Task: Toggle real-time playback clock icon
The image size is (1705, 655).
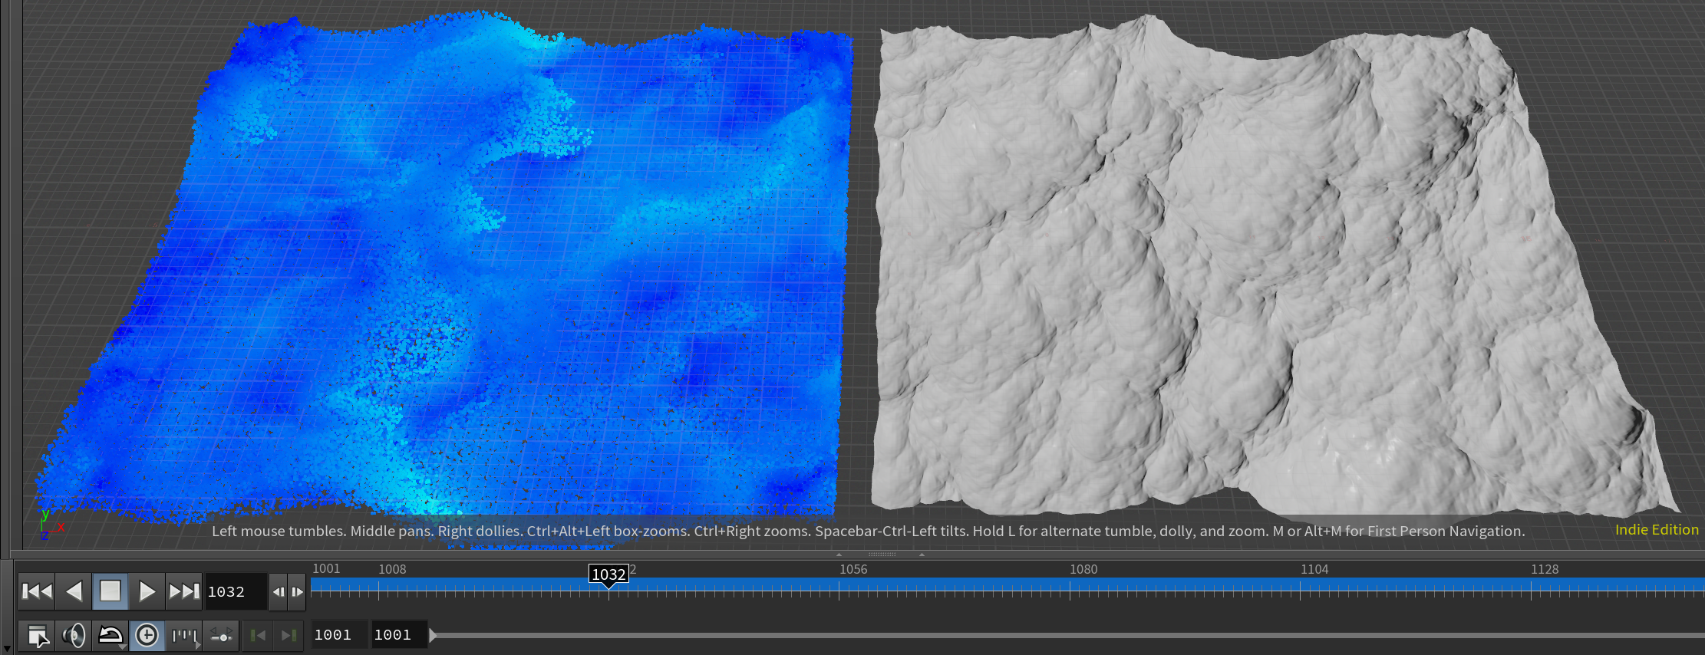Action: [x=147, y=636]
